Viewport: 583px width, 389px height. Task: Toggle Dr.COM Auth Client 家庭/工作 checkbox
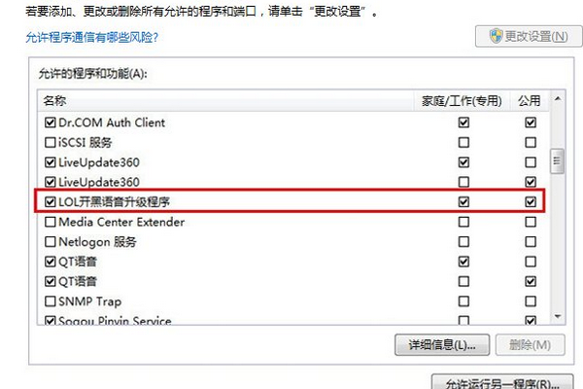(463, 124)
